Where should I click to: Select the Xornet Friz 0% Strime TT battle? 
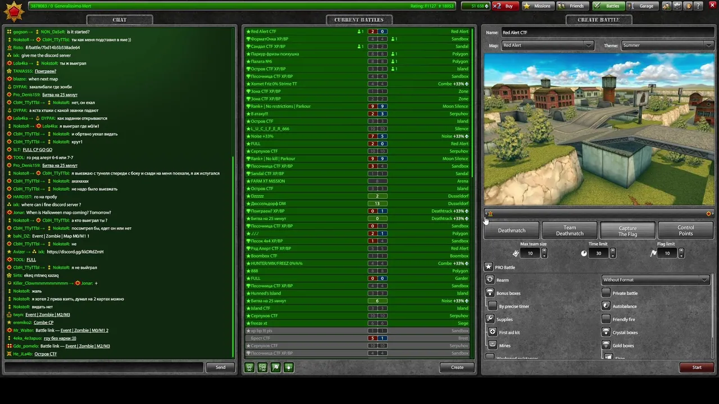click(357, 84)
